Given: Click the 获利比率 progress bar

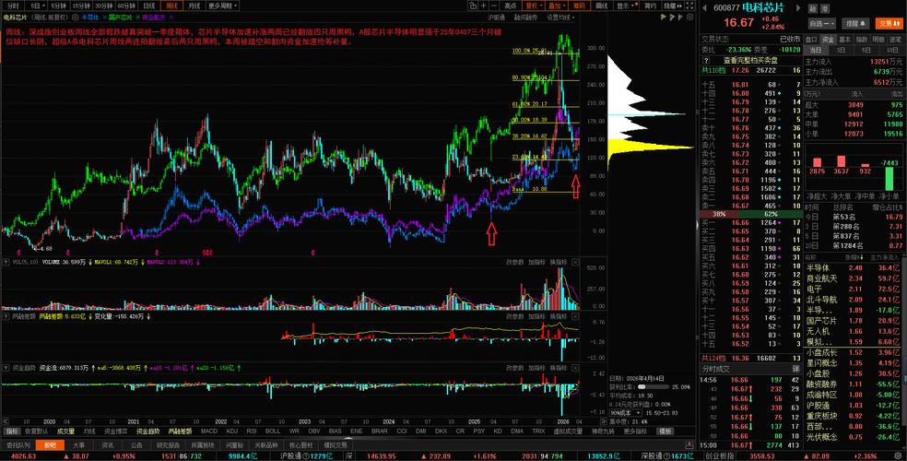Looking at the screenshot, I should (x=654, y=386).
